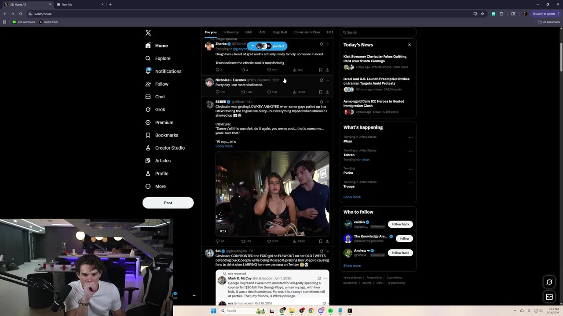Open Creator Studio

(x=165, y=148)
